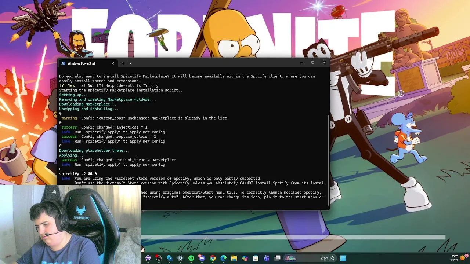Click the 'Downloading placeholder theme...' line

click(94, 150)
